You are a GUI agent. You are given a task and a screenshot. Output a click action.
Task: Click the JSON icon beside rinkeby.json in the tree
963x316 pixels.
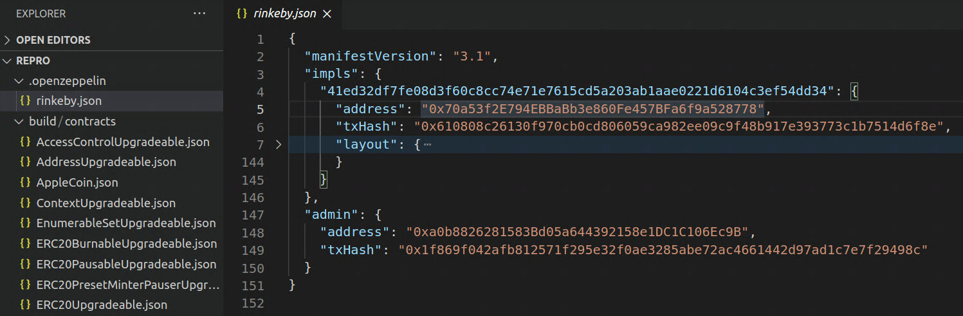[26, 101]
